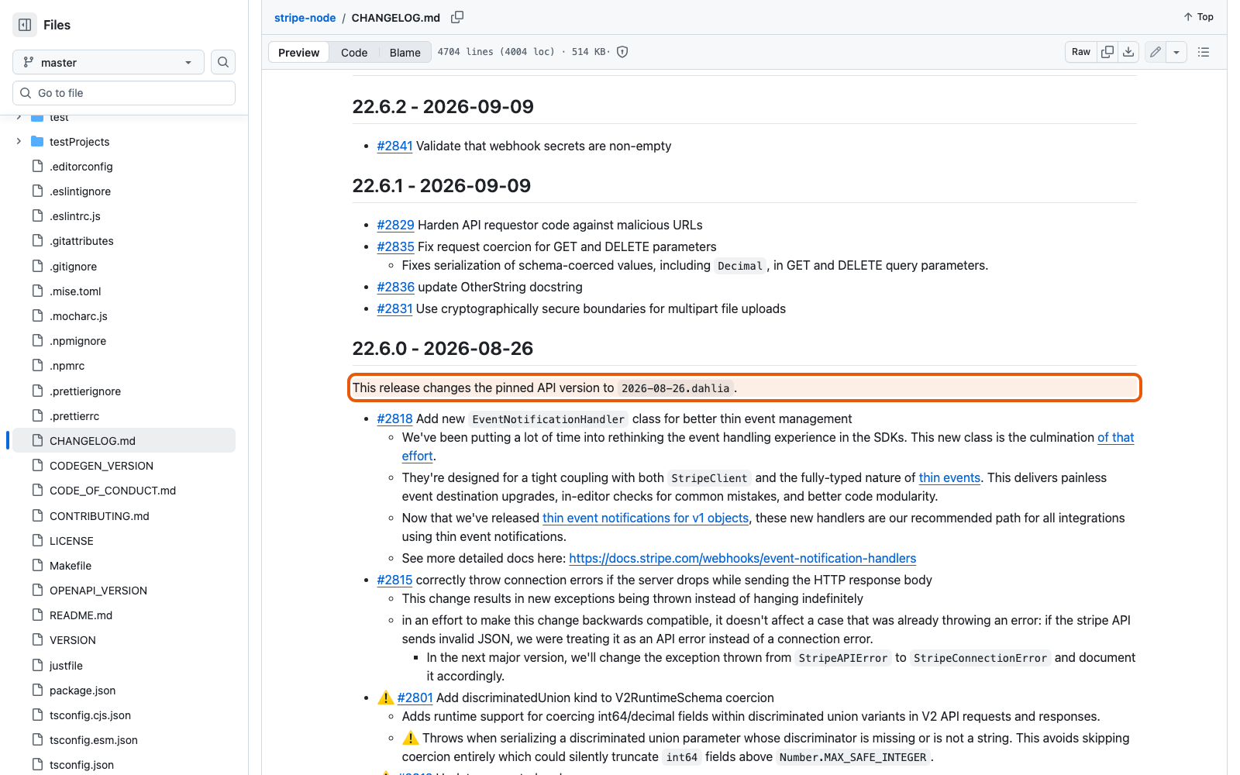The image size is (1240, 775).
Task: Click the file search magnifier button
Action: point(223,62)
